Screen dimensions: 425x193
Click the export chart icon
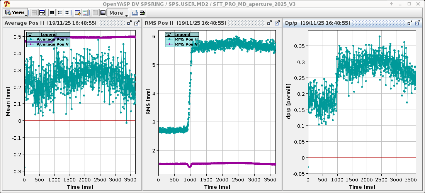pos(135,13)
